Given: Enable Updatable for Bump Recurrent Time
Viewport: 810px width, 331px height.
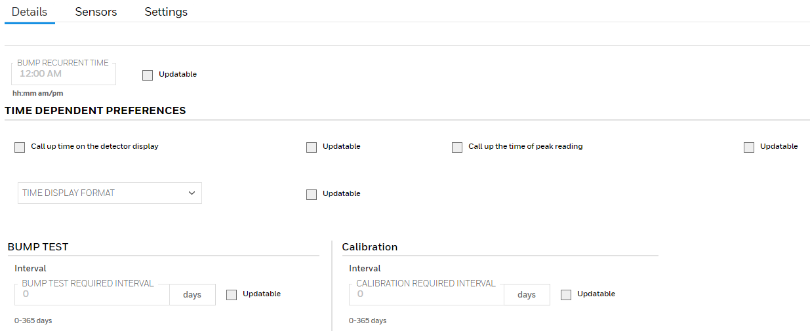Looking at the screenshot, I should (x=148, y=75).
